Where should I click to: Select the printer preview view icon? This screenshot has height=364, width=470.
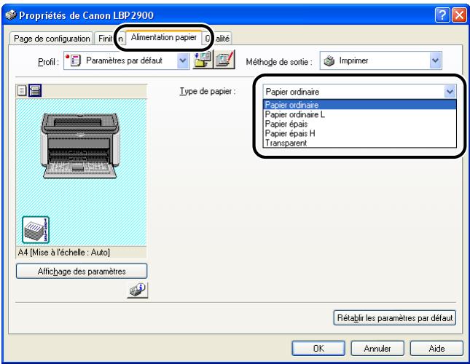(x=35, y=90)
